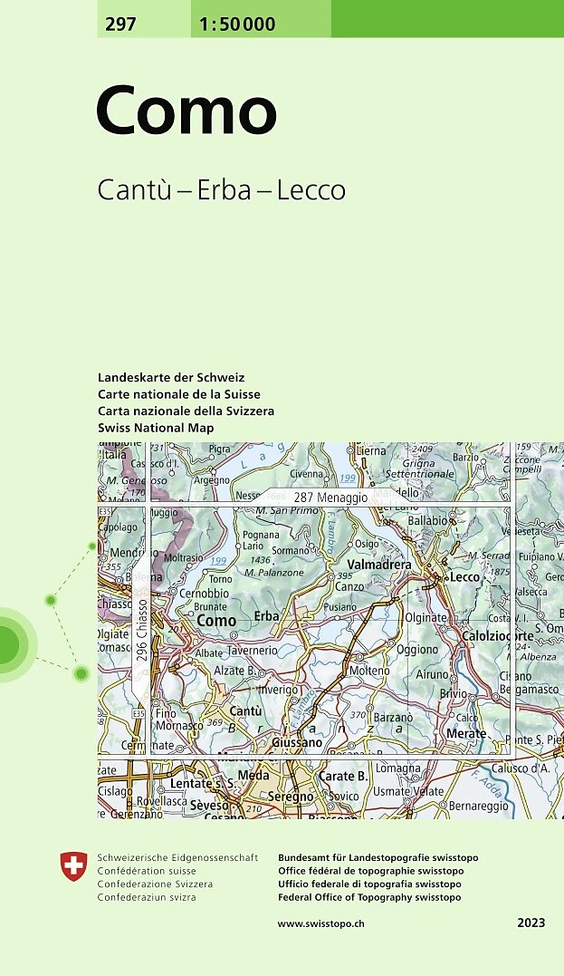564x976 pixels.
Task: Click the dark green header bar
Action: [x=447, y=18]
